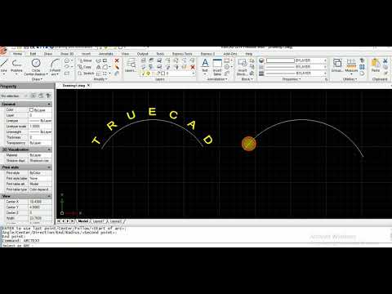Expand the Draw panel dropdown arrow
The image size is (392, 294).
(x=38, y=79)
